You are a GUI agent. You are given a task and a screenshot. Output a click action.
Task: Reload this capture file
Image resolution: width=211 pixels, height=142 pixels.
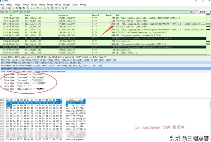click(x=24, y=8)
